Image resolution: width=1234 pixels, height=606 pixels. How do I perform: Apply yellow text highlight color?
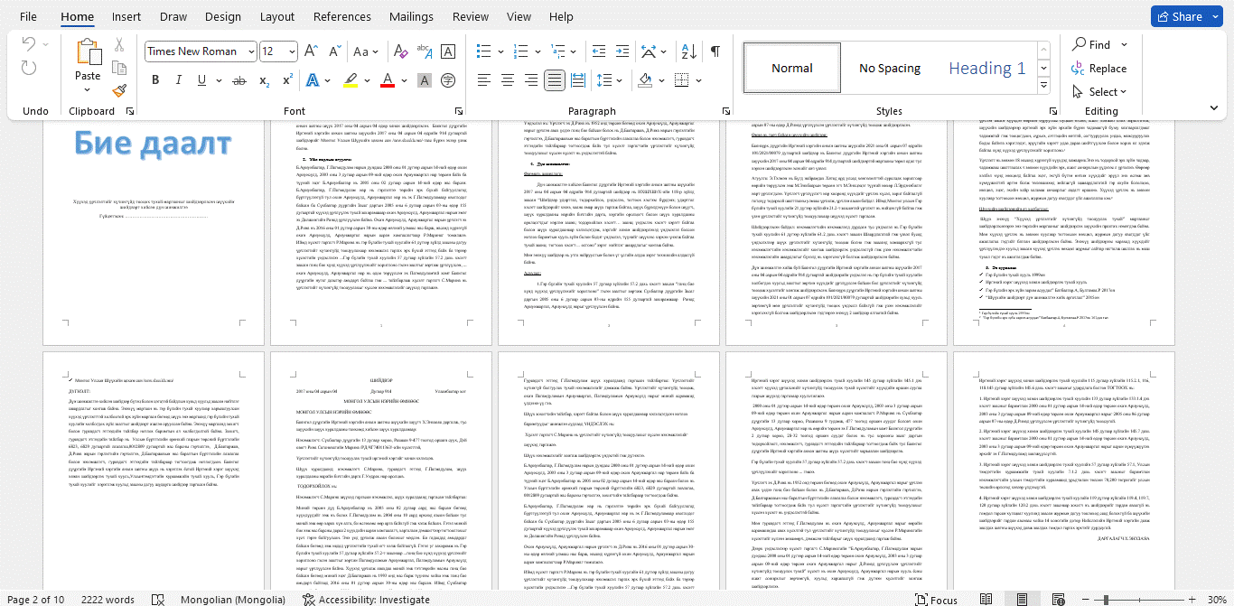click(351, 80)
